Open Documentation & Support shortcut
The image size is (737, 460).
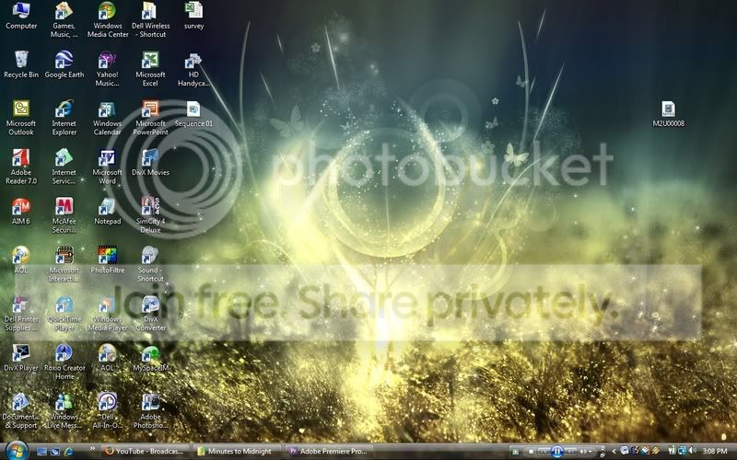(21, 410)
